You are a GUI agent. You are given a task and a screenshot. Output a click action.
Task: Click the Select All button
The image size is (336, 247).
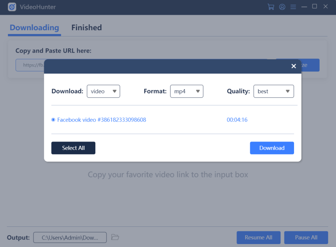(x=73, y=148)
